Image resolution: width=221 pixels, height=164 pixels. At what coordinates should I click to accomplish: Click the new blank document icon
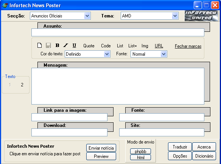tap(40, 45)
